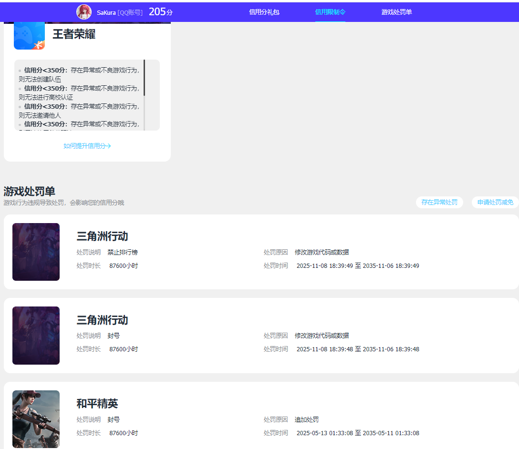Click the restrictions list scrollbar
Viewport: 519px width, 449px height.
click(x=144, y=78)
